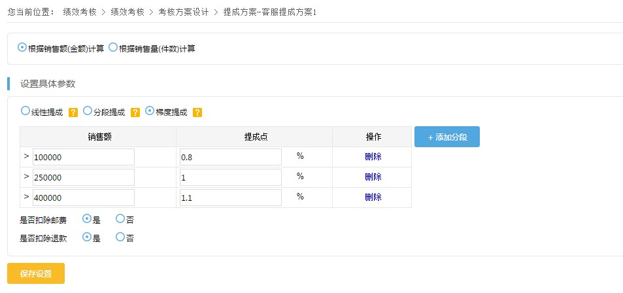Screen dimensions: 623x293
Task: Click the 添加分段 button
Action: (x=447, y=137)
